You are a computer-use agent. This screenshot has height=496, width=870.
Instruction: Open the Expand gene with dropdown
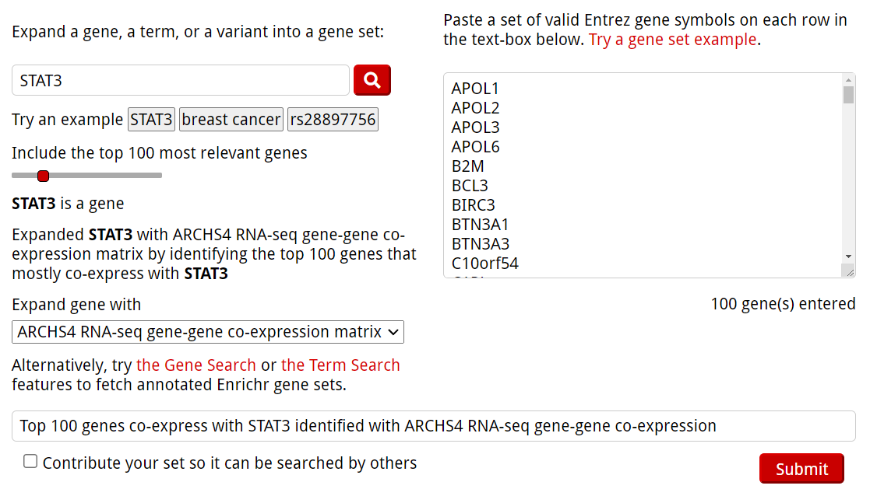[x=208, y=332]
